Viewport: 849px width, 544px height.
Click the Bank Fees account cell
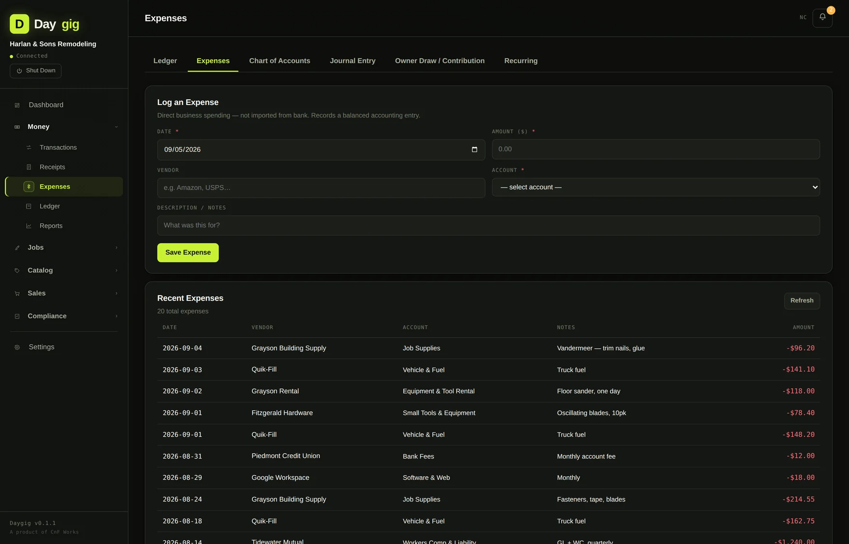418,456
